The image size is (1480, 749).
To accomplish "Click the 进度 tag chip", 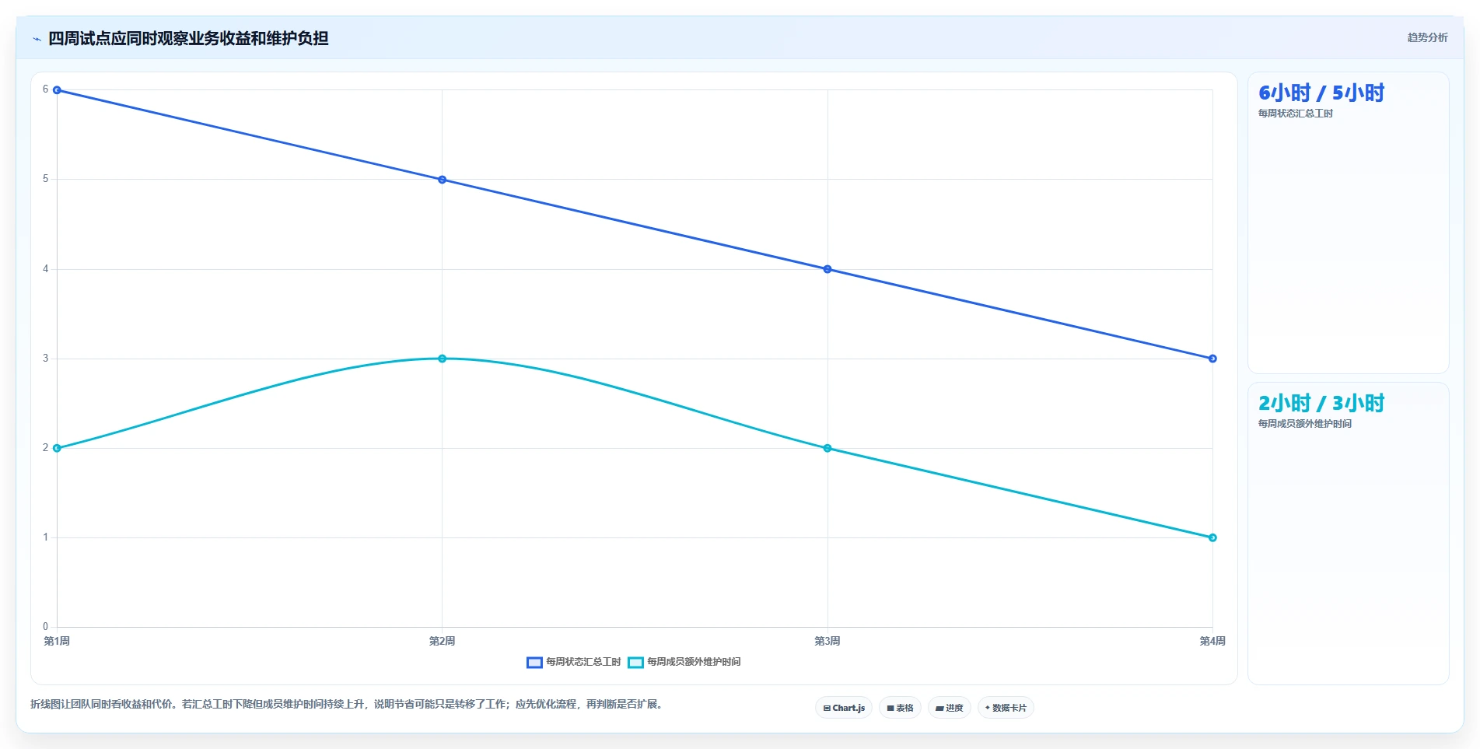I will (x=949, y=708).
